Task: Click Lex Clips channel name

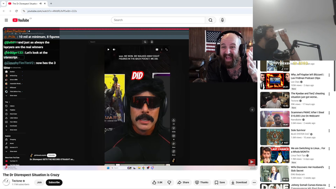Action: [295, 82]
